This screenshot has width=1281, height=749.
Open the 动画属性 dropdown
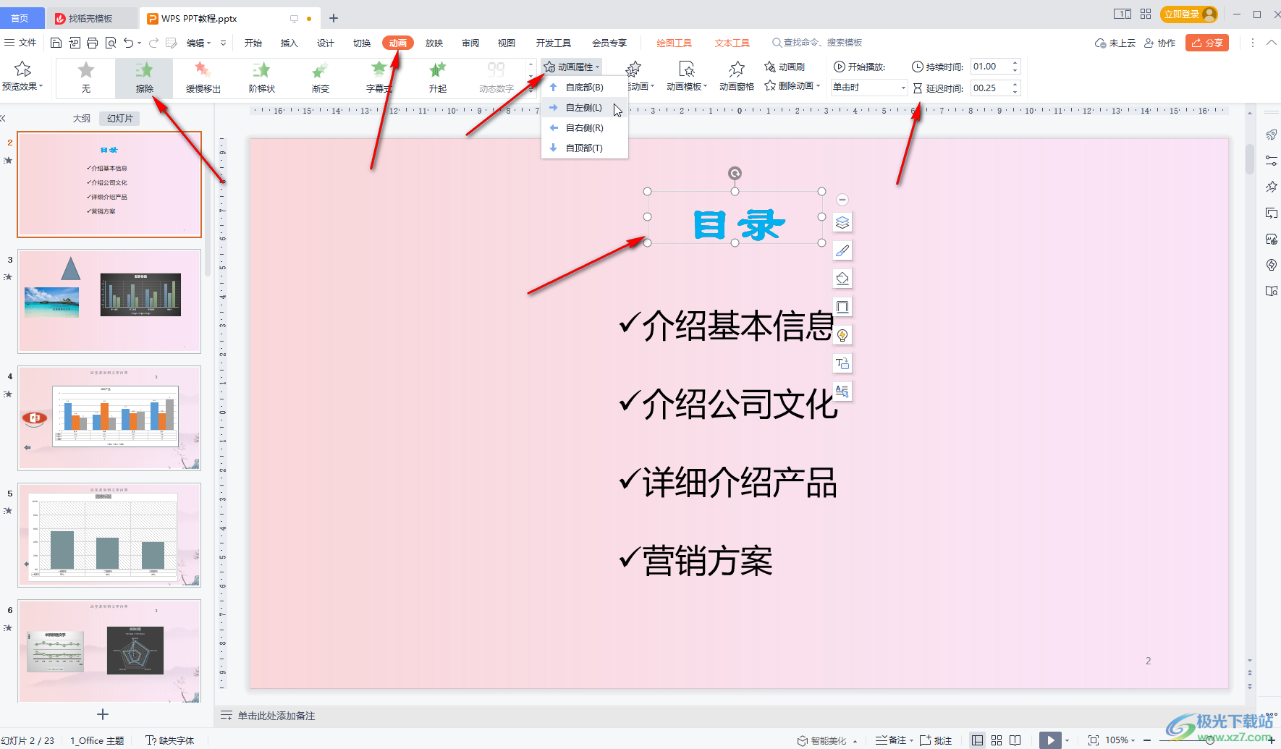pos(572,67)
